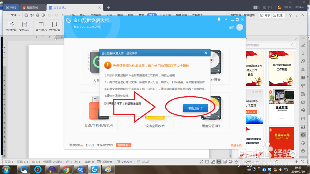
Task: Click the template search field in side panel
Action: 270,45
